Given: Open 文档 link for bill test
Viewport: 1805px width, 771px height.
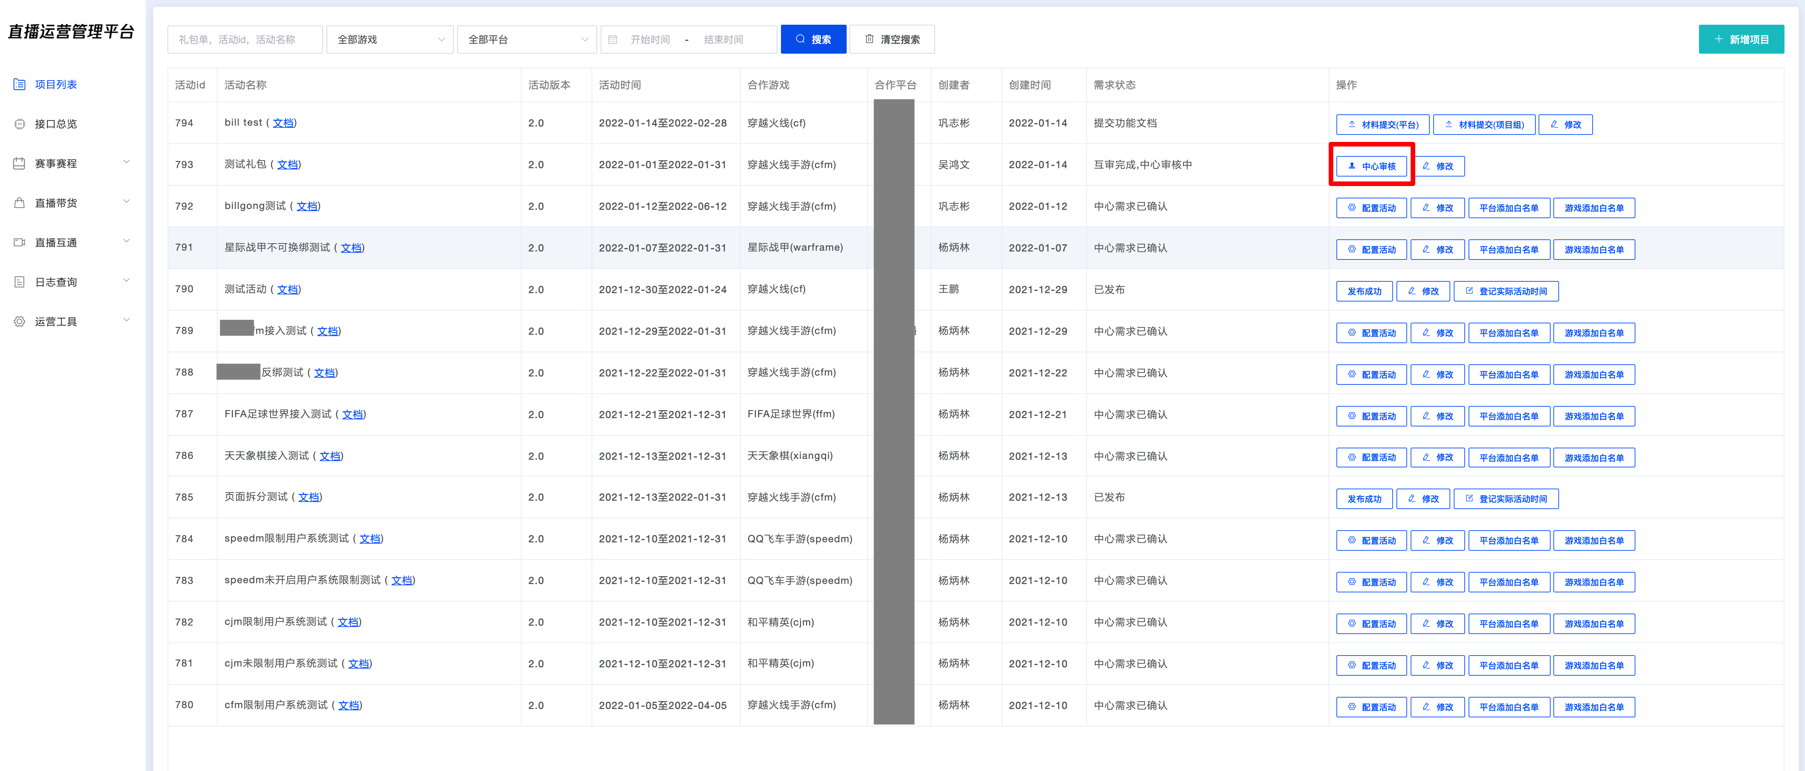Looking at the screenshot, I should point(283,123).
